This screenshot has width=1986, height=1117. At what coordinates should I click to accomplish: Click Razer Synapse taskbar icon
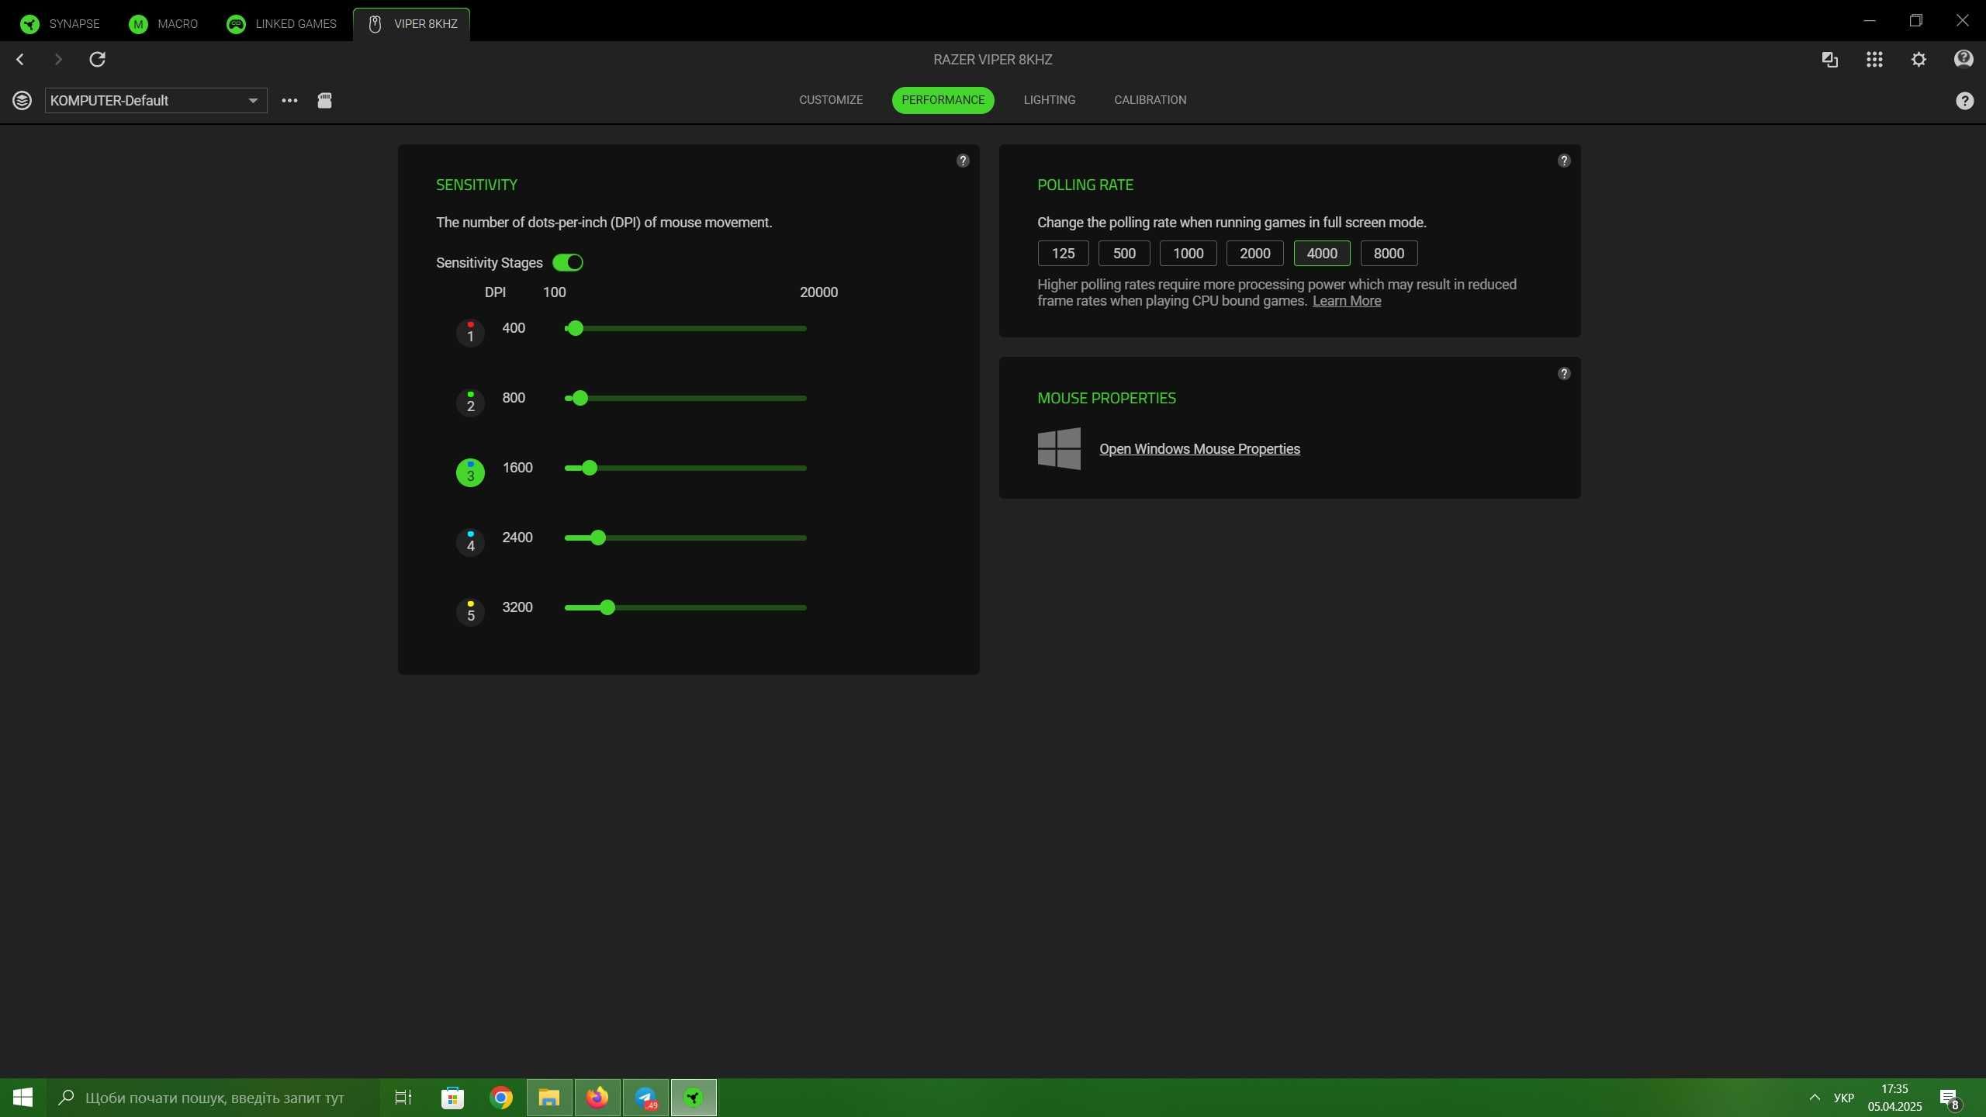[x=694, y=1098]
